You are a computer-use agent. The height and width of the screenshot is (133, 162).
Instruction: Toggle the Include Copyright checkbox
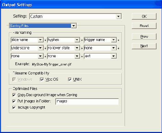tap(14, 108)
